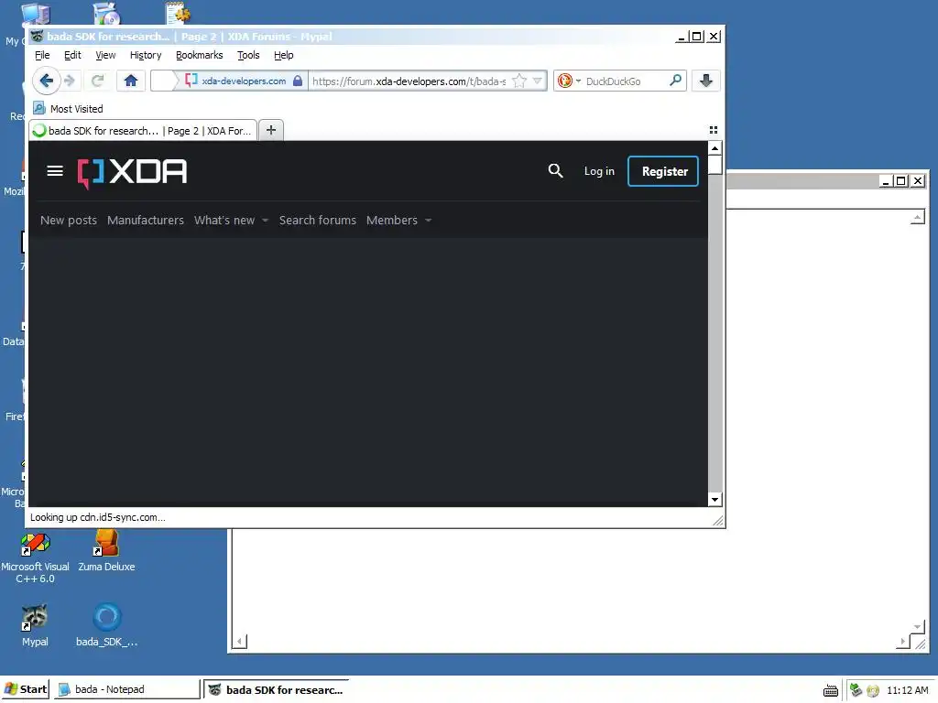This screenshot has width=938, height=703.
Task: Click into the URL address field
Action: (x=409, y=81)
